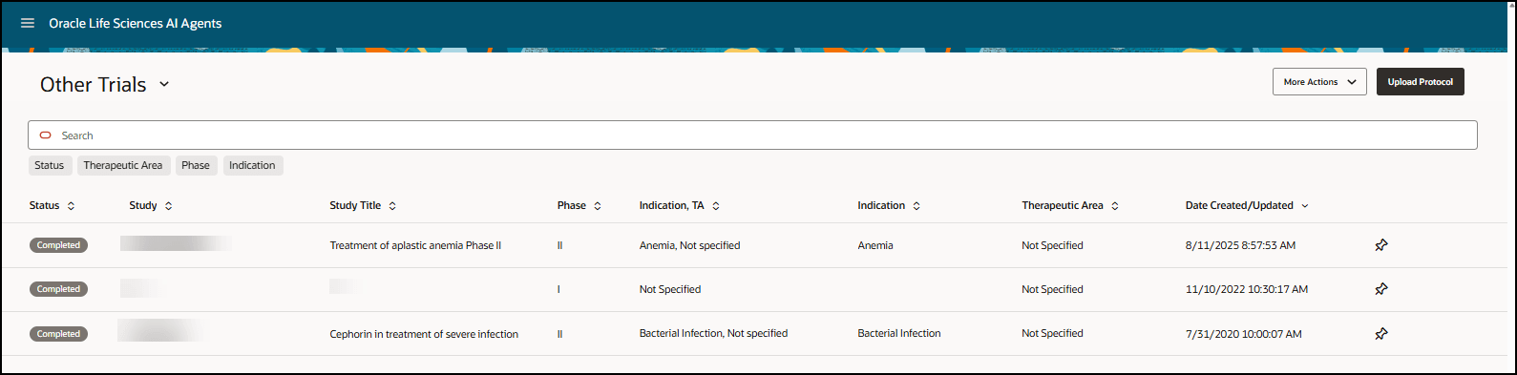Toggle Date Created/Updated sort chevron
Screen dimensions: 1517x375
1305,206
